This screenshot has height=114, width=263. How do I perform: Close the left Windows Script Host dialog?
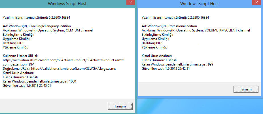[x=131, y=3]
